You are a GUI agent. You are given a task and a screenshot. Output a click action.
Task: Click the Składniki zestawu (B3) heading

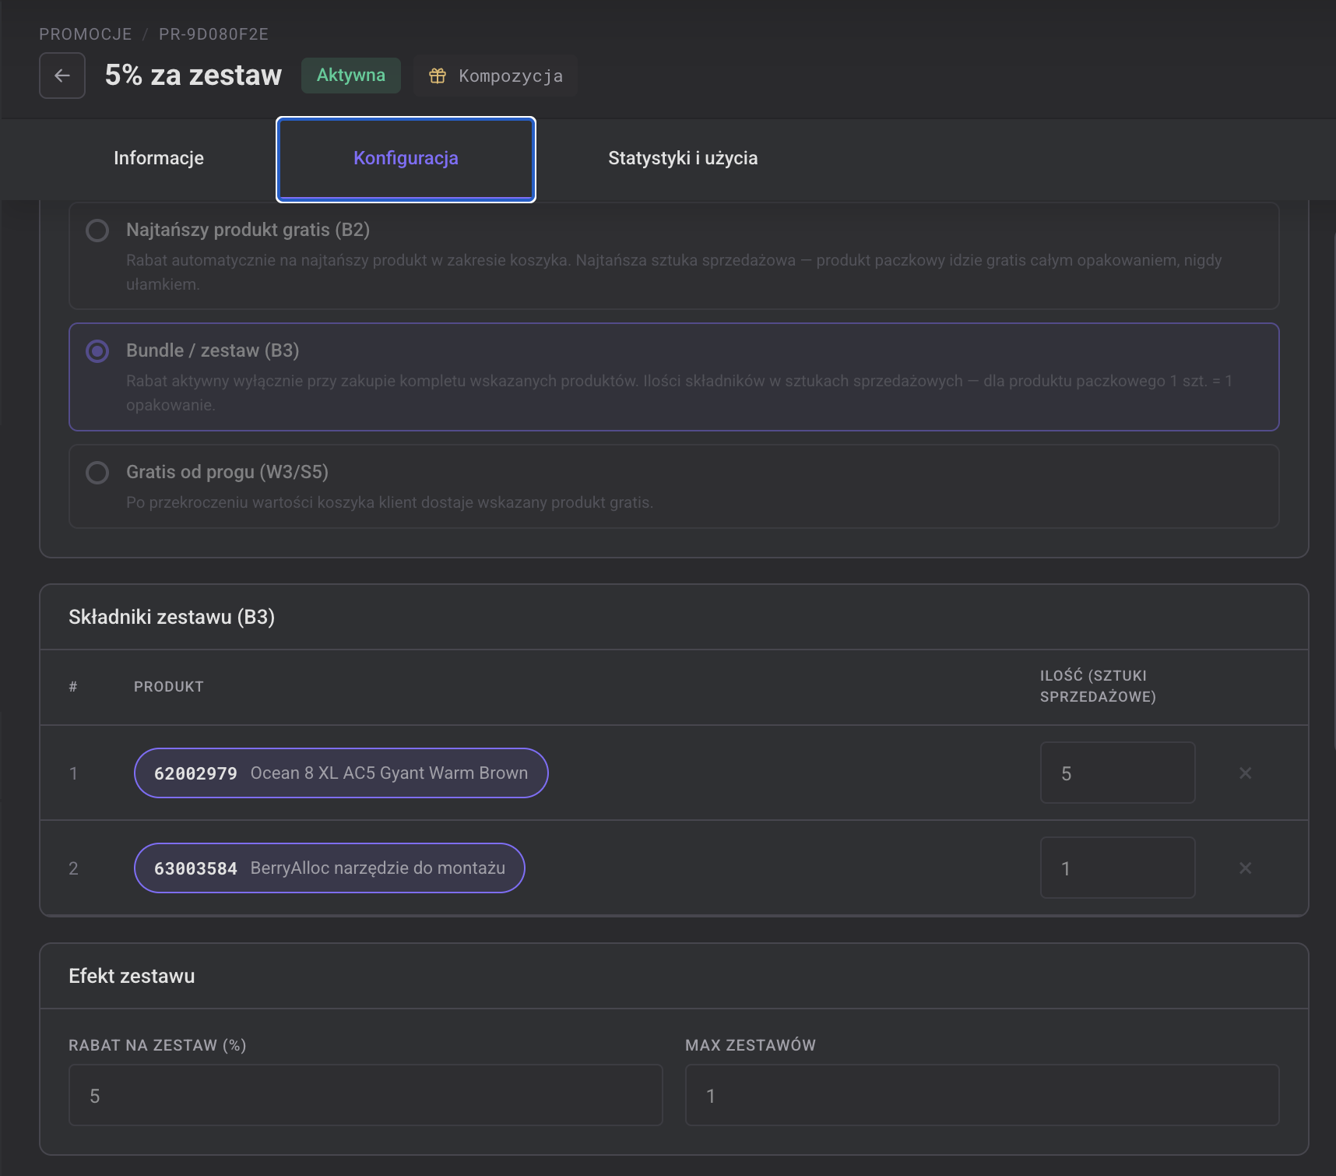pyautogui.click(x=172, y=617)
